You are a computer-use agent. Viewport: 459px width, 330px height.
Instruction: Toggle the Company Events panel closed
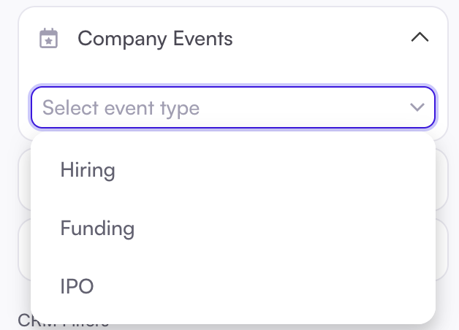420,38
